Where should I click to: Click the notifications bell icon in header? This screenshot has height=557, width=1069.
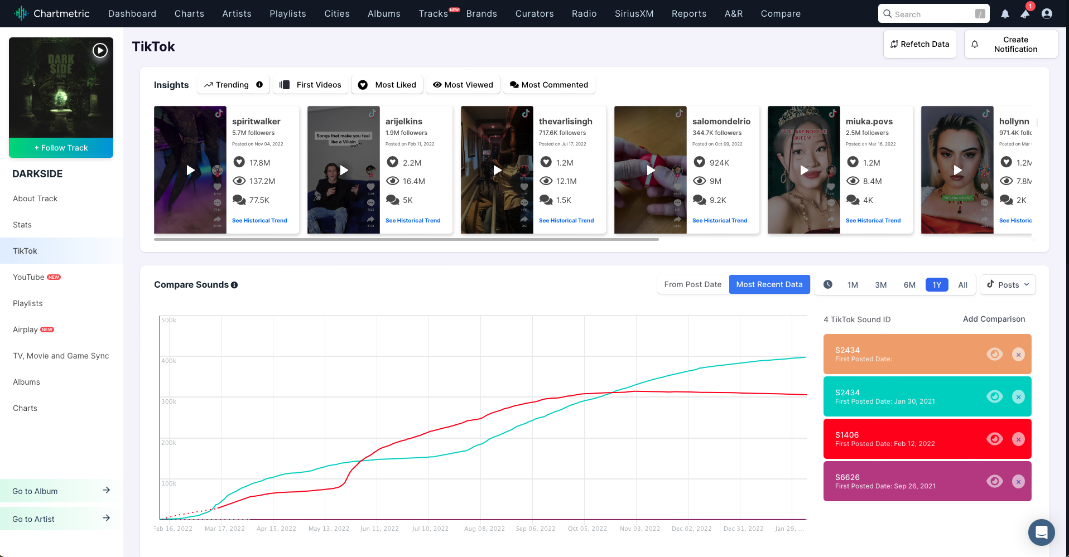1005,14
